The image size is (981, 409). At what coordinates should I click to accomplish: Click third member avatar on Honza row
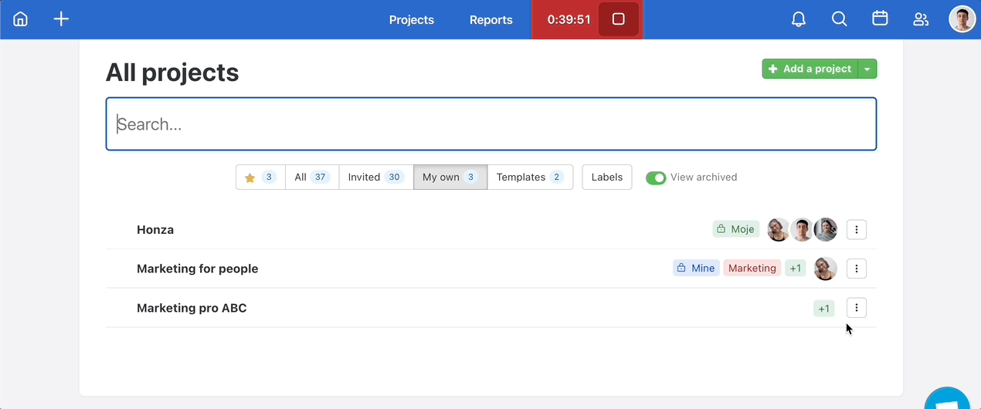coord(826,229)
